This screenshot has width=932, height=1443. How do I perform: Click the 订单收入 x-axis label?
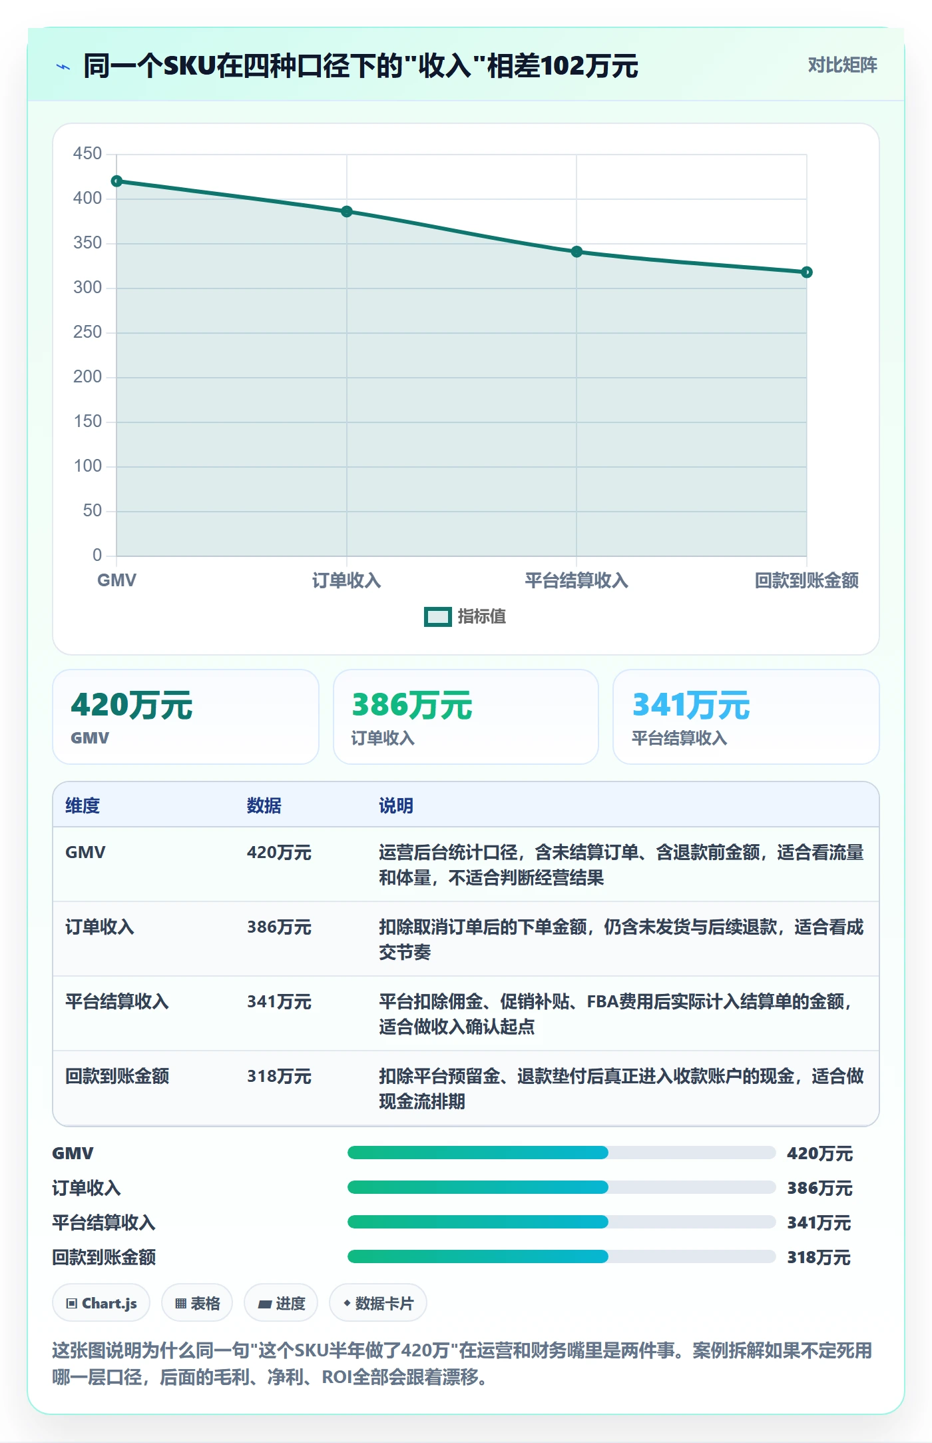click(x=347, y=580)
